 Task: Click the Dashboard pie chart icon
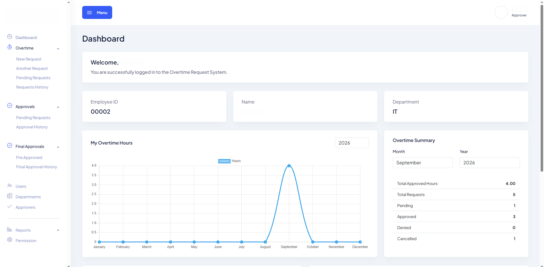coord(10,37)
